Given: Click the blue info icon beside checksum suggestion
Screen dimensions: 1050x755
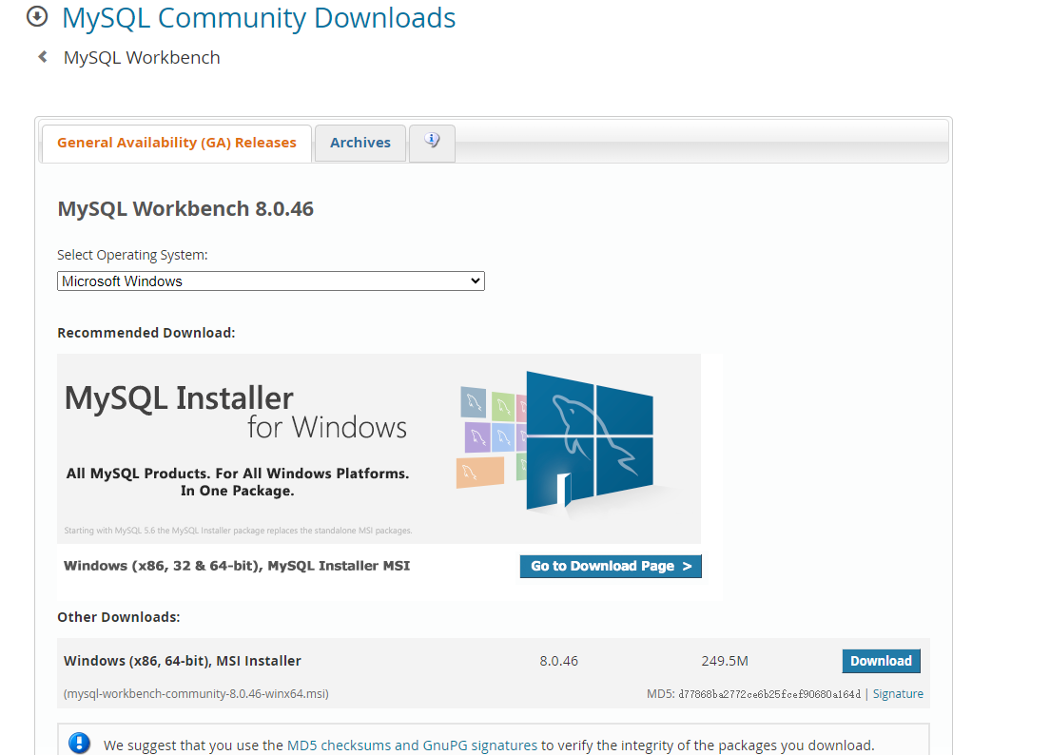Looking at the screenshot, I should coord(79,743).
